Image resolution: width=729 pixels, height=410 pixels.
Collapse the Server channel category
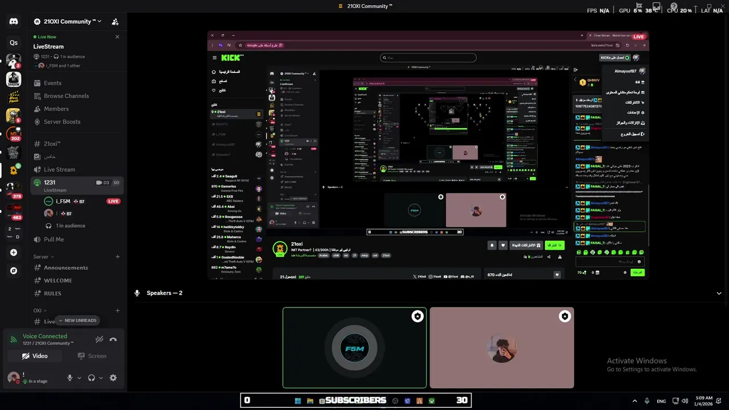[x=43, y=257]
